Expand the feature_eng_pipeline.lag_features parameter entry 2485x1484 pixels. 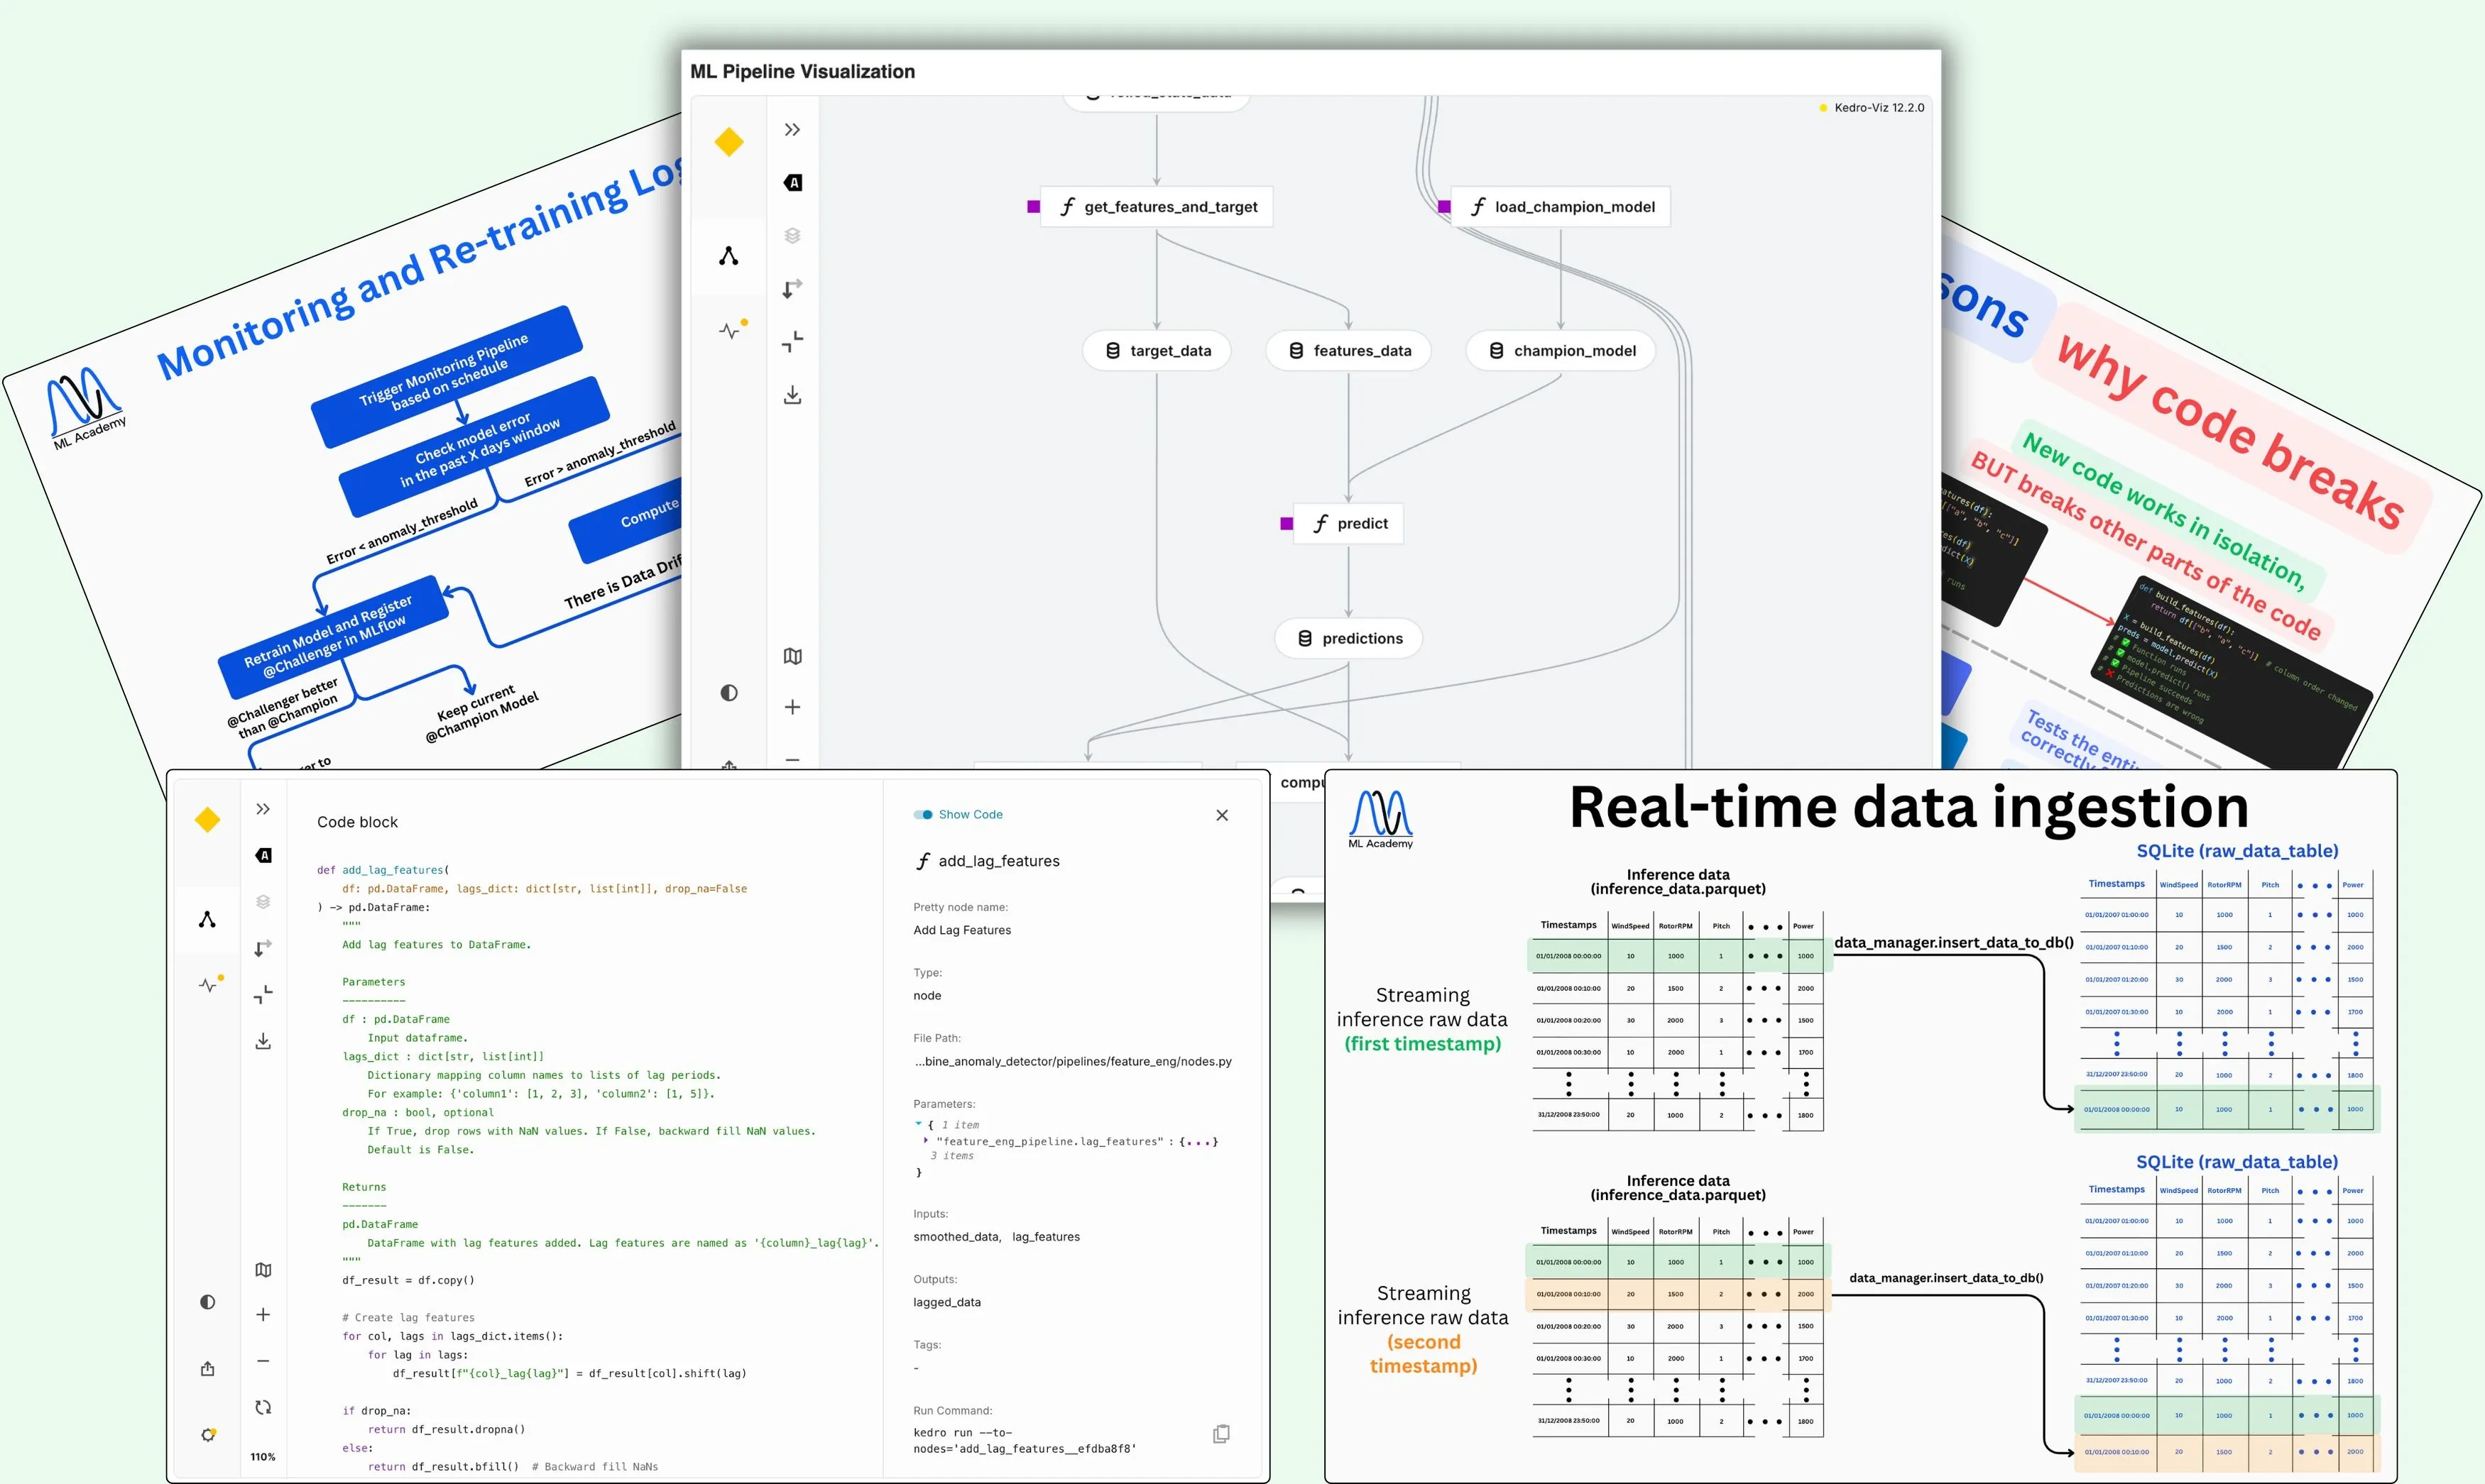(925, 1140)
